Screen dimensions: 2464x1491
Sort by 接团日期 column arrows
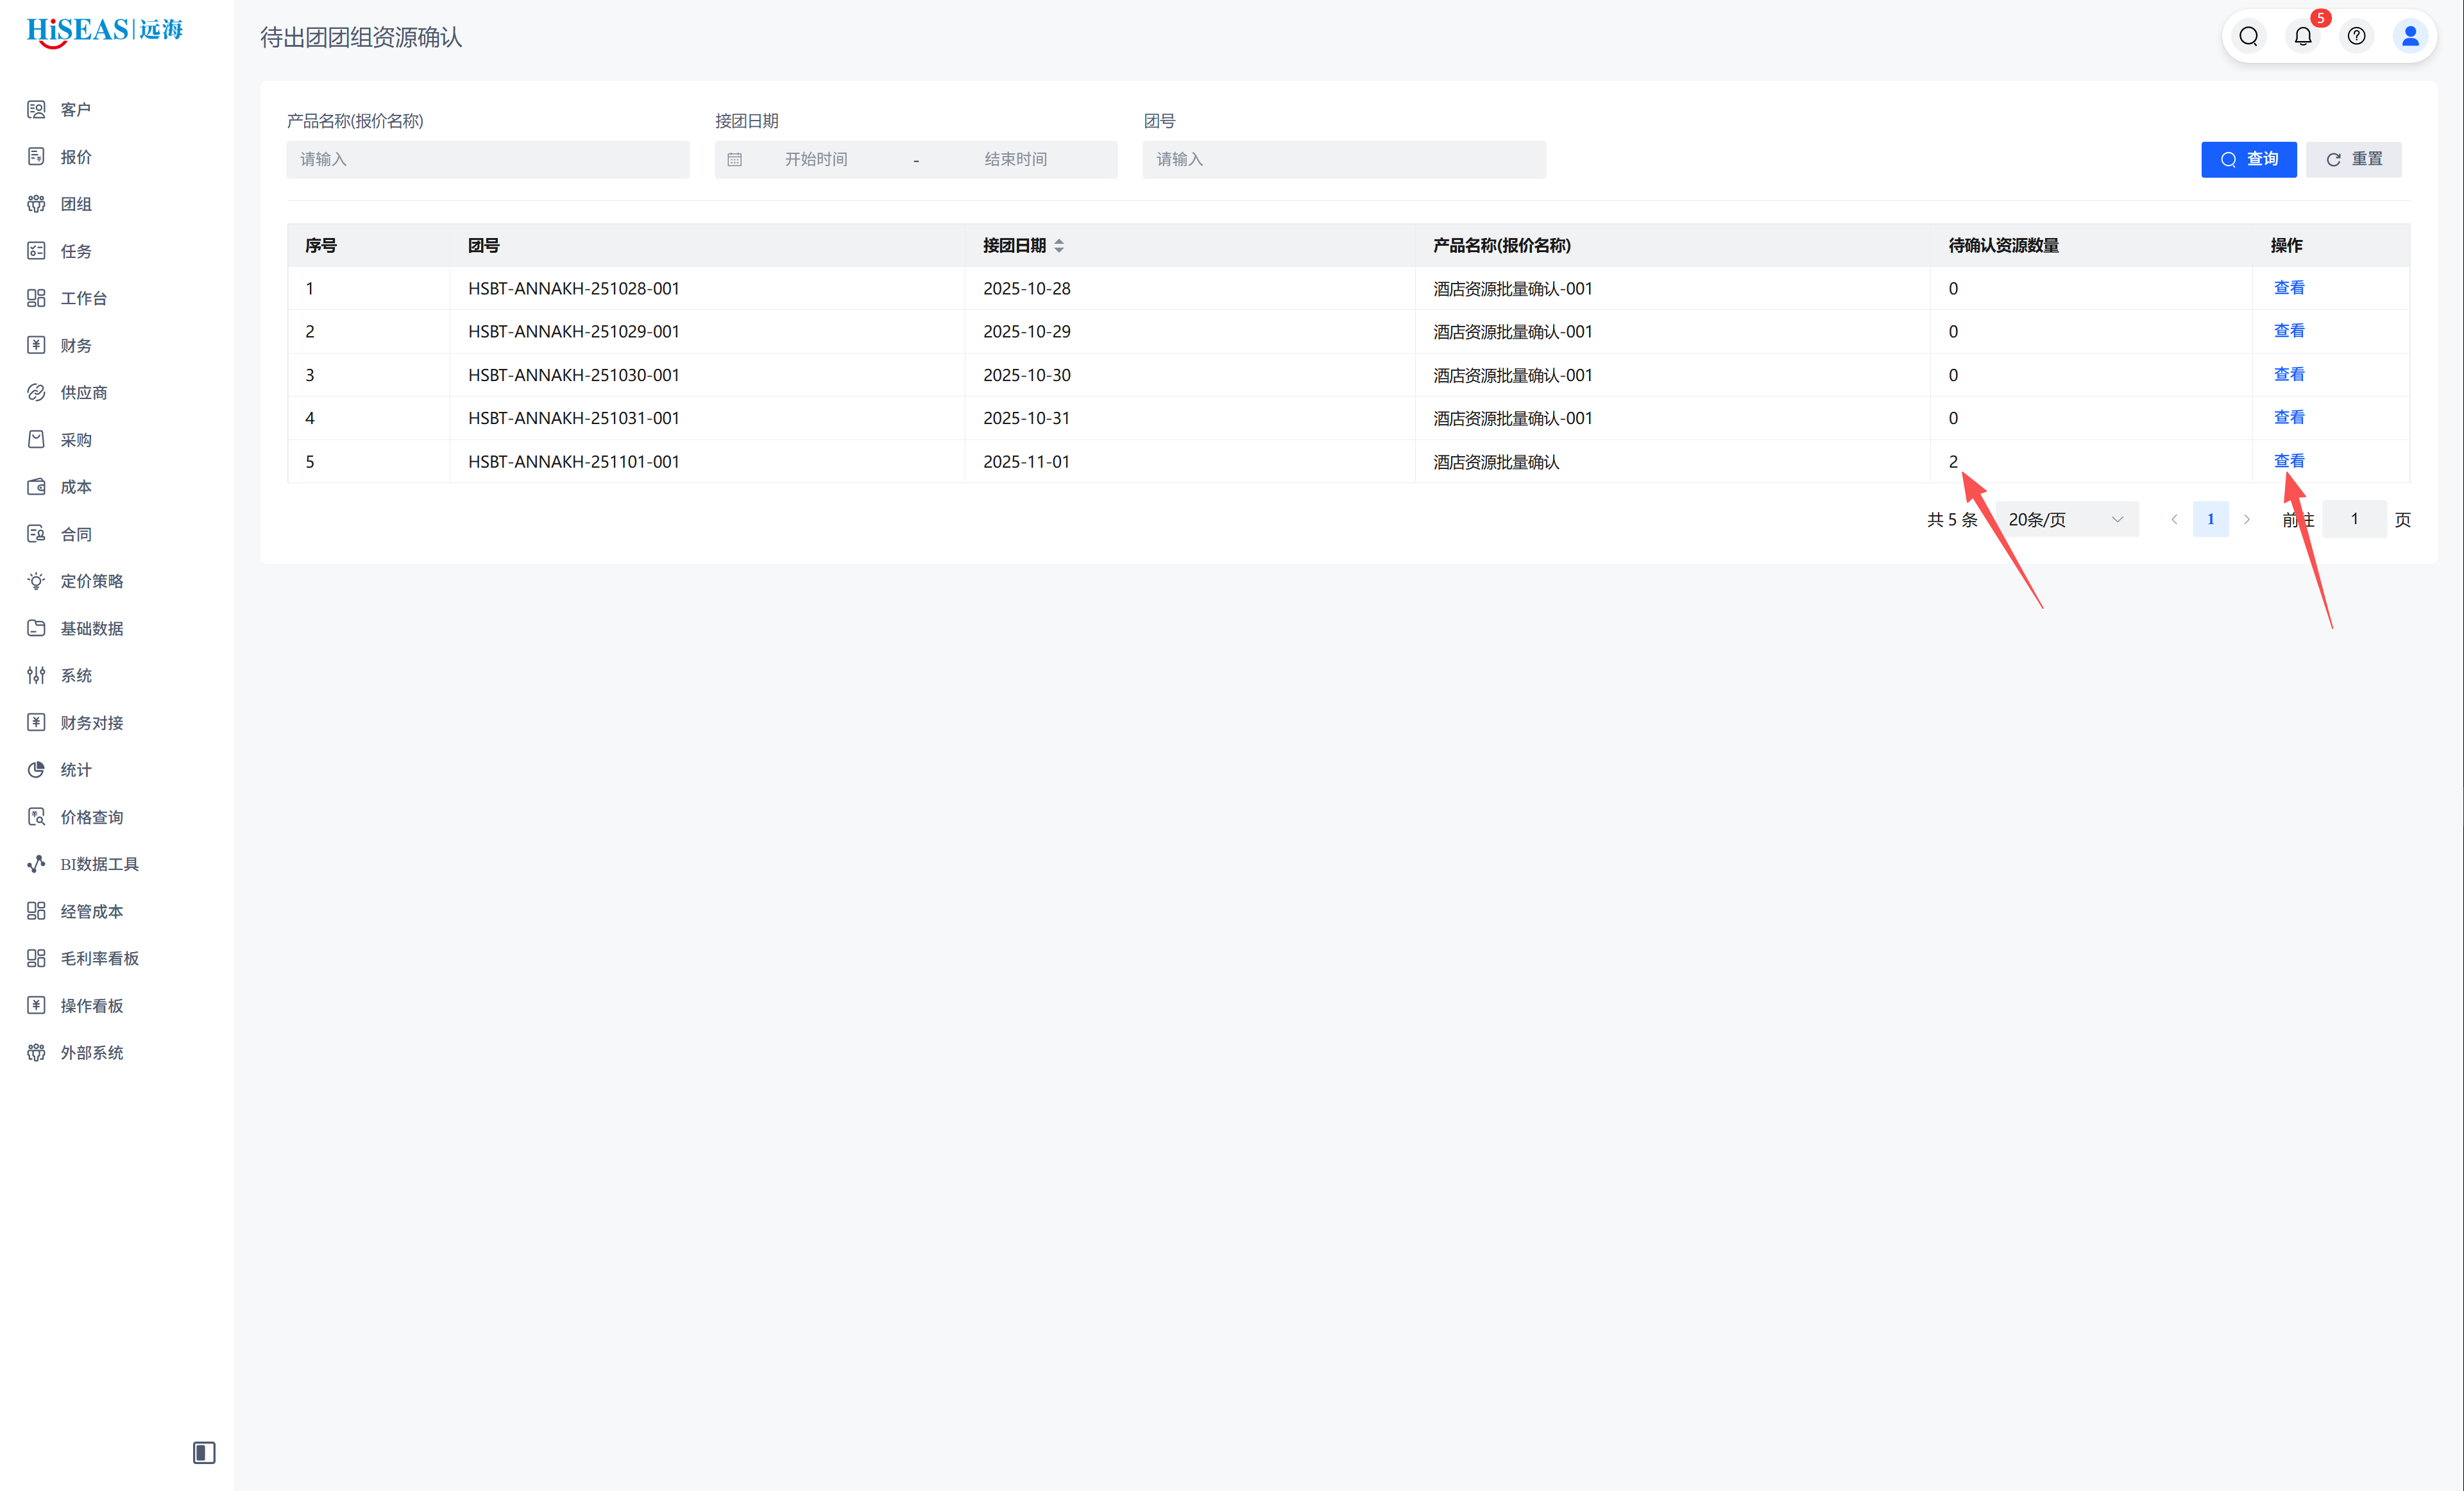(1059, 246)
